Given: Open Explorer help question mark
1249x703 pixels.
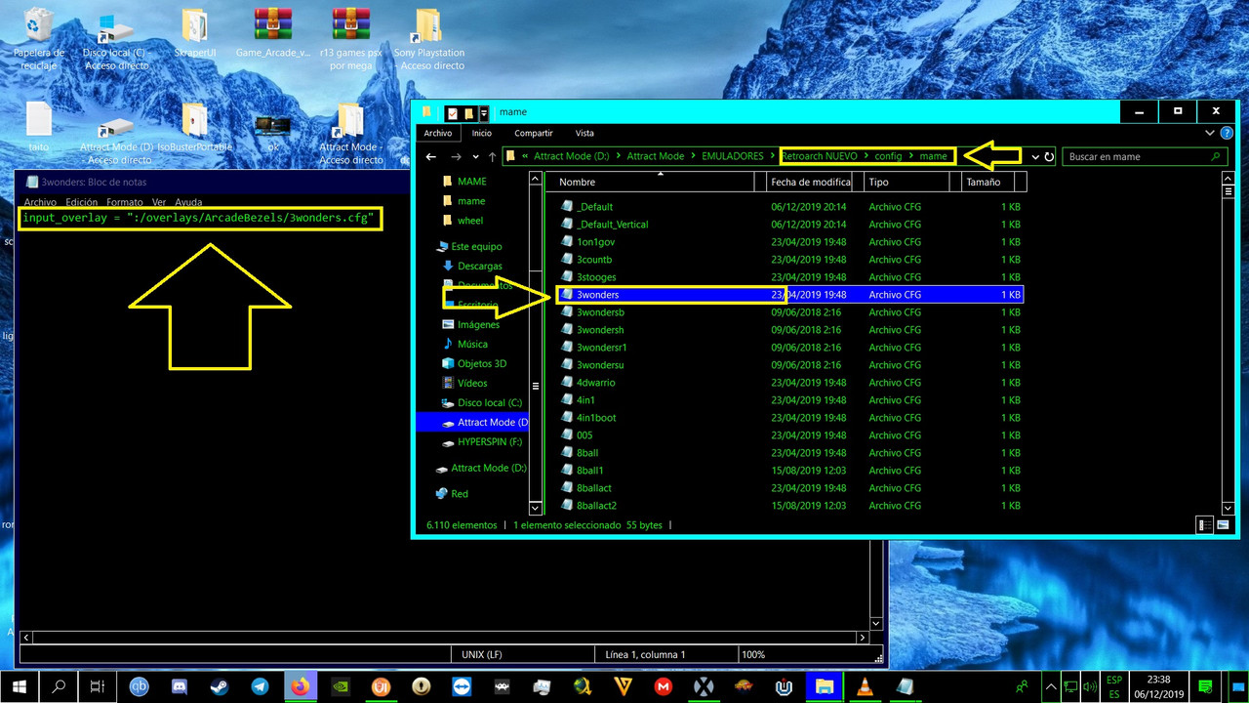Looking at the screenshot, I should tap(1227, 133).
